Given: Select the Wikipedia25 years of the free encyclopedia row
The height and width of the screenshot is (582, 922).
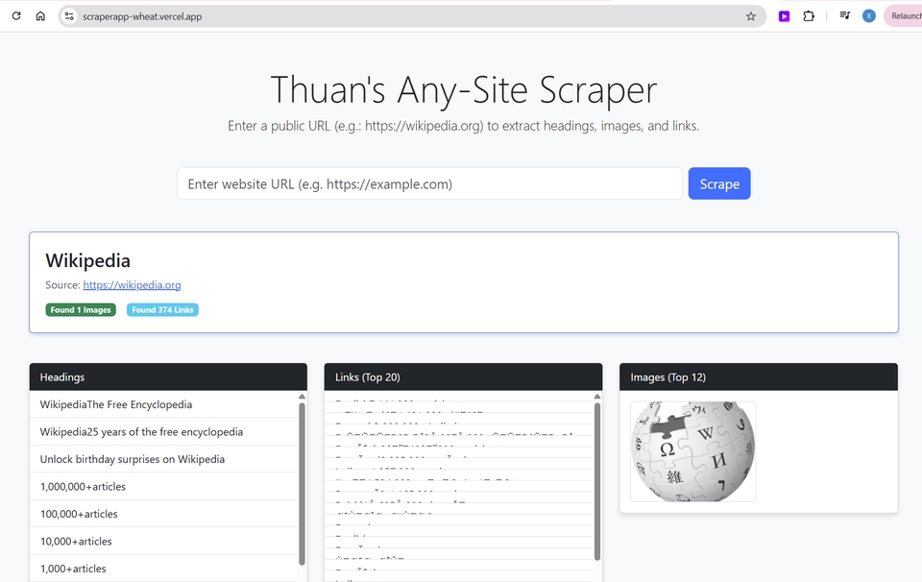Looking at the screenshot, I should point(164,431).
